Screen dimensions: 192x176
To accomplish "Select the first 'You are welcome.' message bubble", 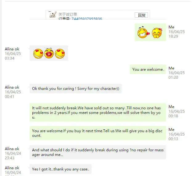I will tap(148, 69).
